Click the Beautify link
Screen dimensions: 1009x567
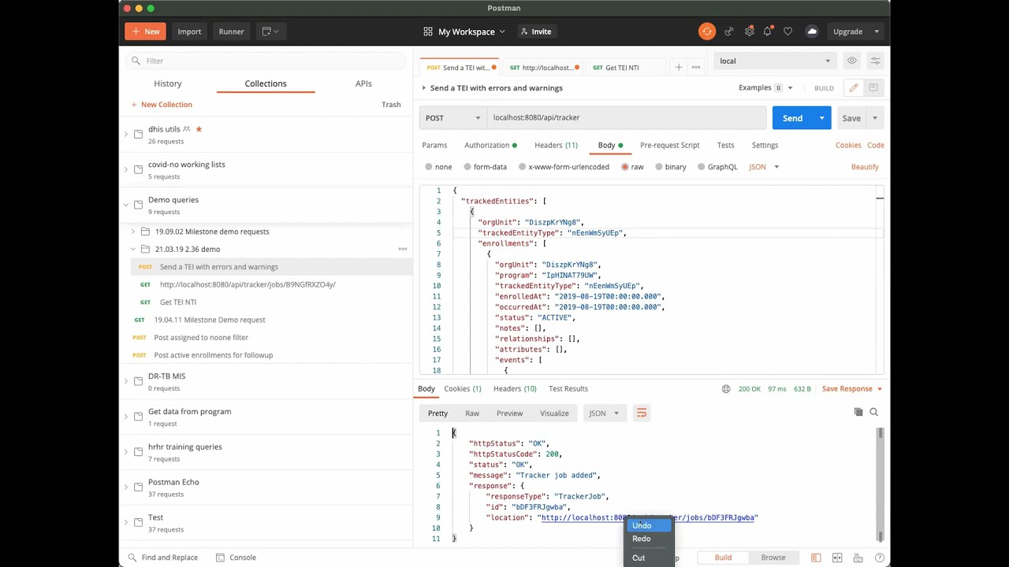[865, 167]
